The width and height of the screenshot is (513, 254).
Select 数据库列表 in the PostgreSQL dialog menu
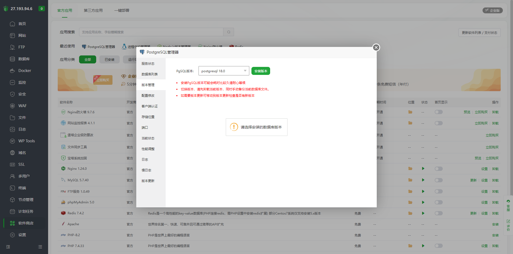150,74
